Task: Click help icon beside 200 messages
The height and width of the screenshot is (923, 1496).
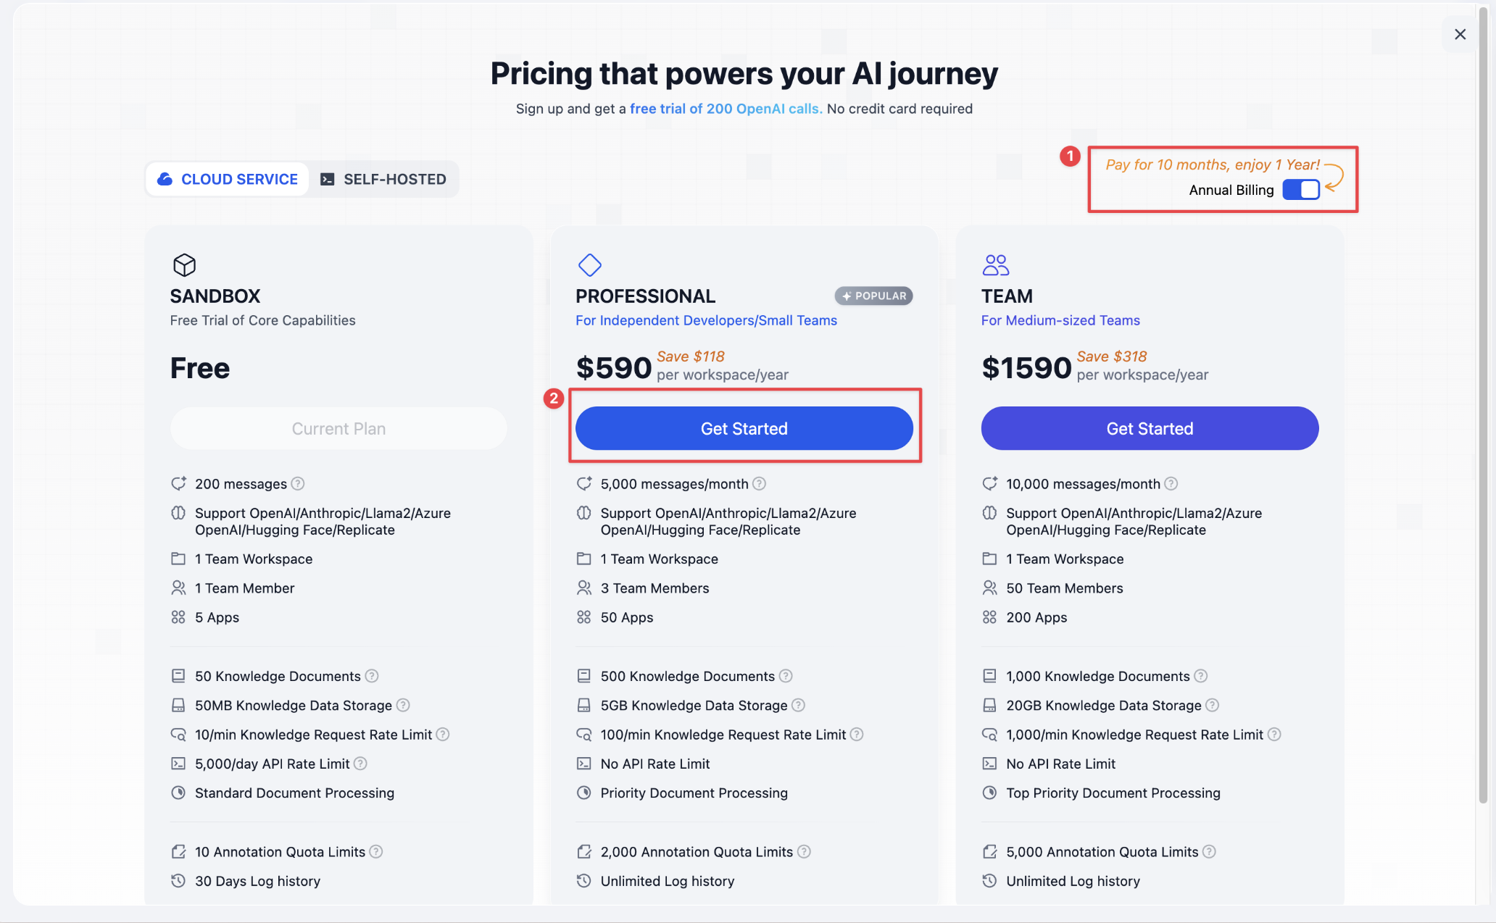Action: tap(298, 483)
